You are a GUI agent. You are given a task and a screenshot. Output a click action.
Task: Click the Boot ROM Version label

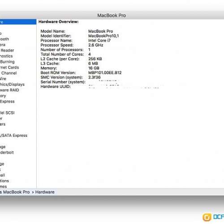58,73
